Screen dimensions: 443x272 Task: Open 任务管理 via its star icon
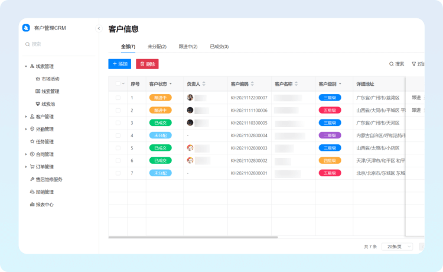coord(32,142)
